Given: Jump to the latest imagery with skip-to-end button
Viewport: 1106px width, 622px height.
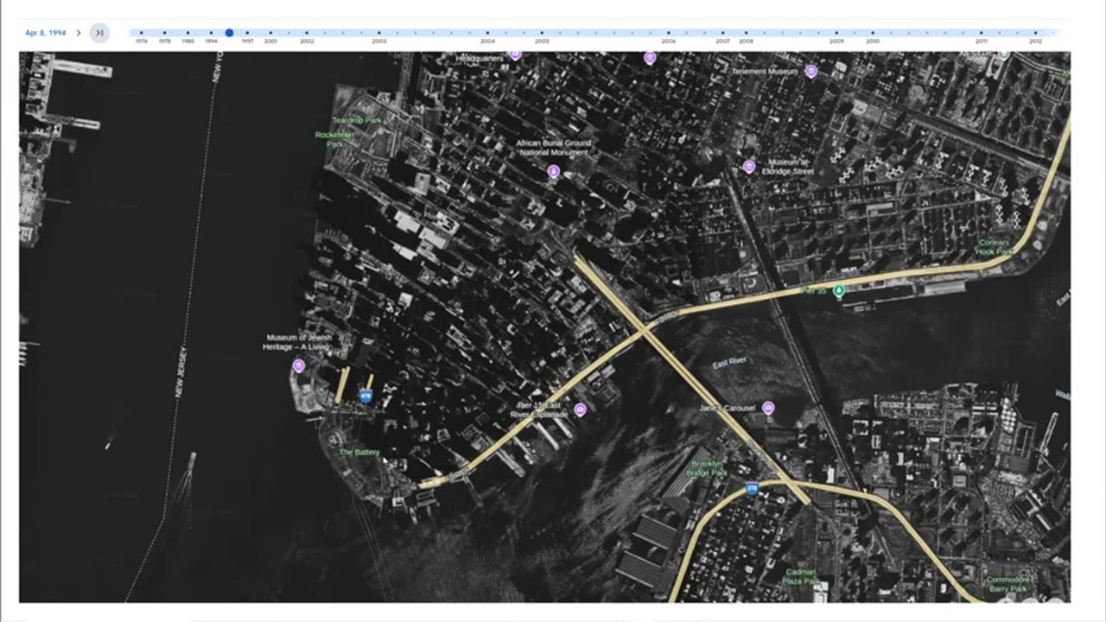Looking at the screenshot, I should 99,33.
